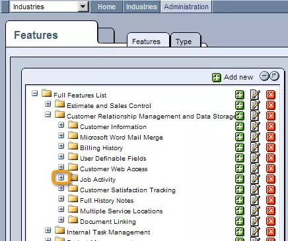Delete the Job Activity entry
This screenshot has height=241, width=288.
[271, 179]
